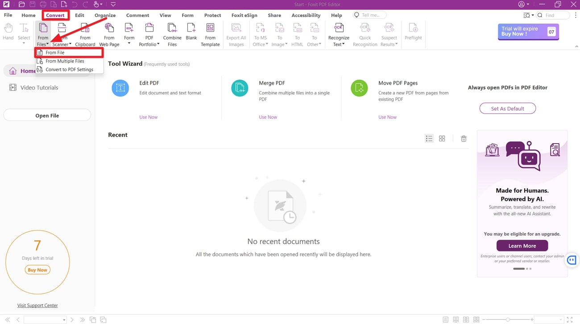Create a Blank PDF

point(191,32)
